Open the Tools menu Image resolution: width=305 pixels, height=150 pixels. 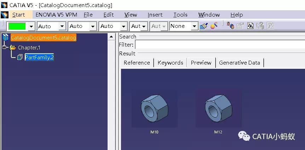[x=180, y=15]
